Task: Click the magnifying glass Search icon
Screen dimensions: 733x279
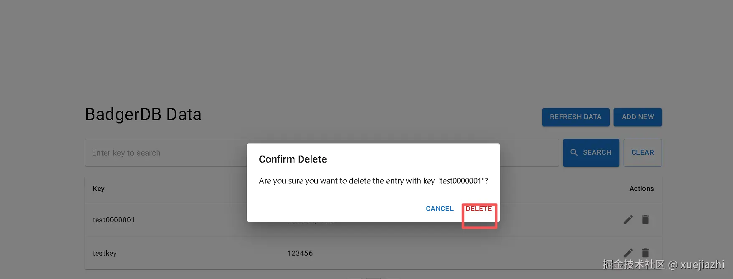Action: (574, 153)
